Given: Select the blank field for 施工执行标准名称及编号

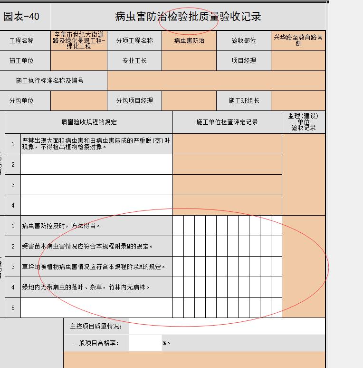Looking at the screenshot, I should (216, 80).
